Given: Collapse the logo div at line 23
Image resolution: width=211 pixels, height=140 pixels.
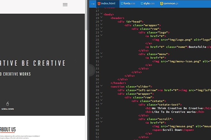Looking at the screenshot, I should point(101,32).
